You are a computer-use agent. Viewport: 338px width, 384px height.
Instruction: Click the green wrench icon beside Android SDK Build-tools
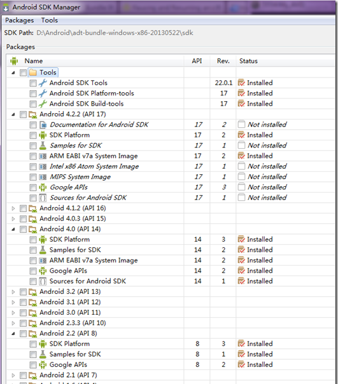coord(43,104)
